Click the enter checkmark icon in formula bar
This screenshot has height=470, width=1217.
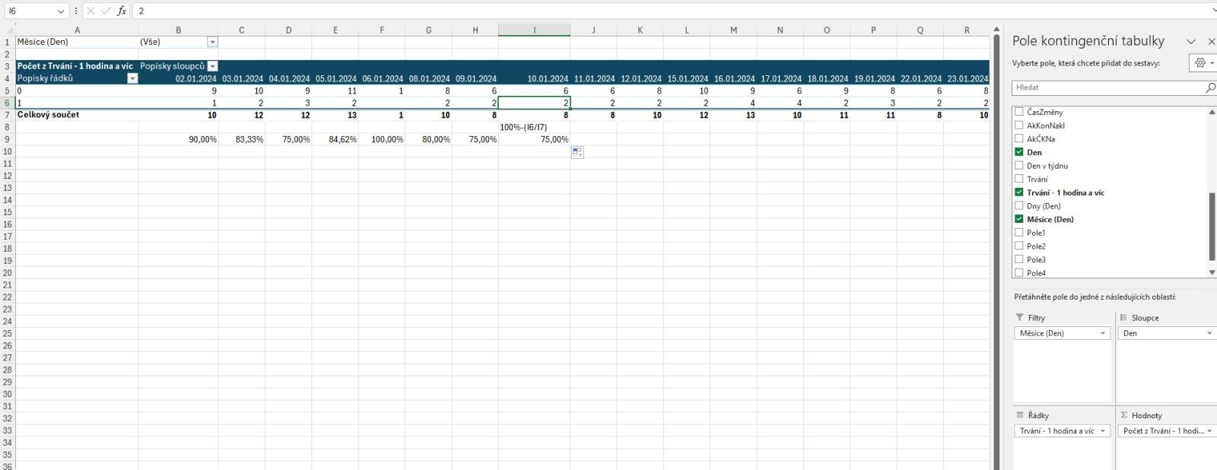click(106, 11)
